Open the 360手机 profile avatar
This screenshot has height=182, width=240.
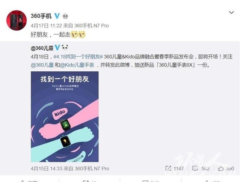pyautogui.click(x=17, y=20)
